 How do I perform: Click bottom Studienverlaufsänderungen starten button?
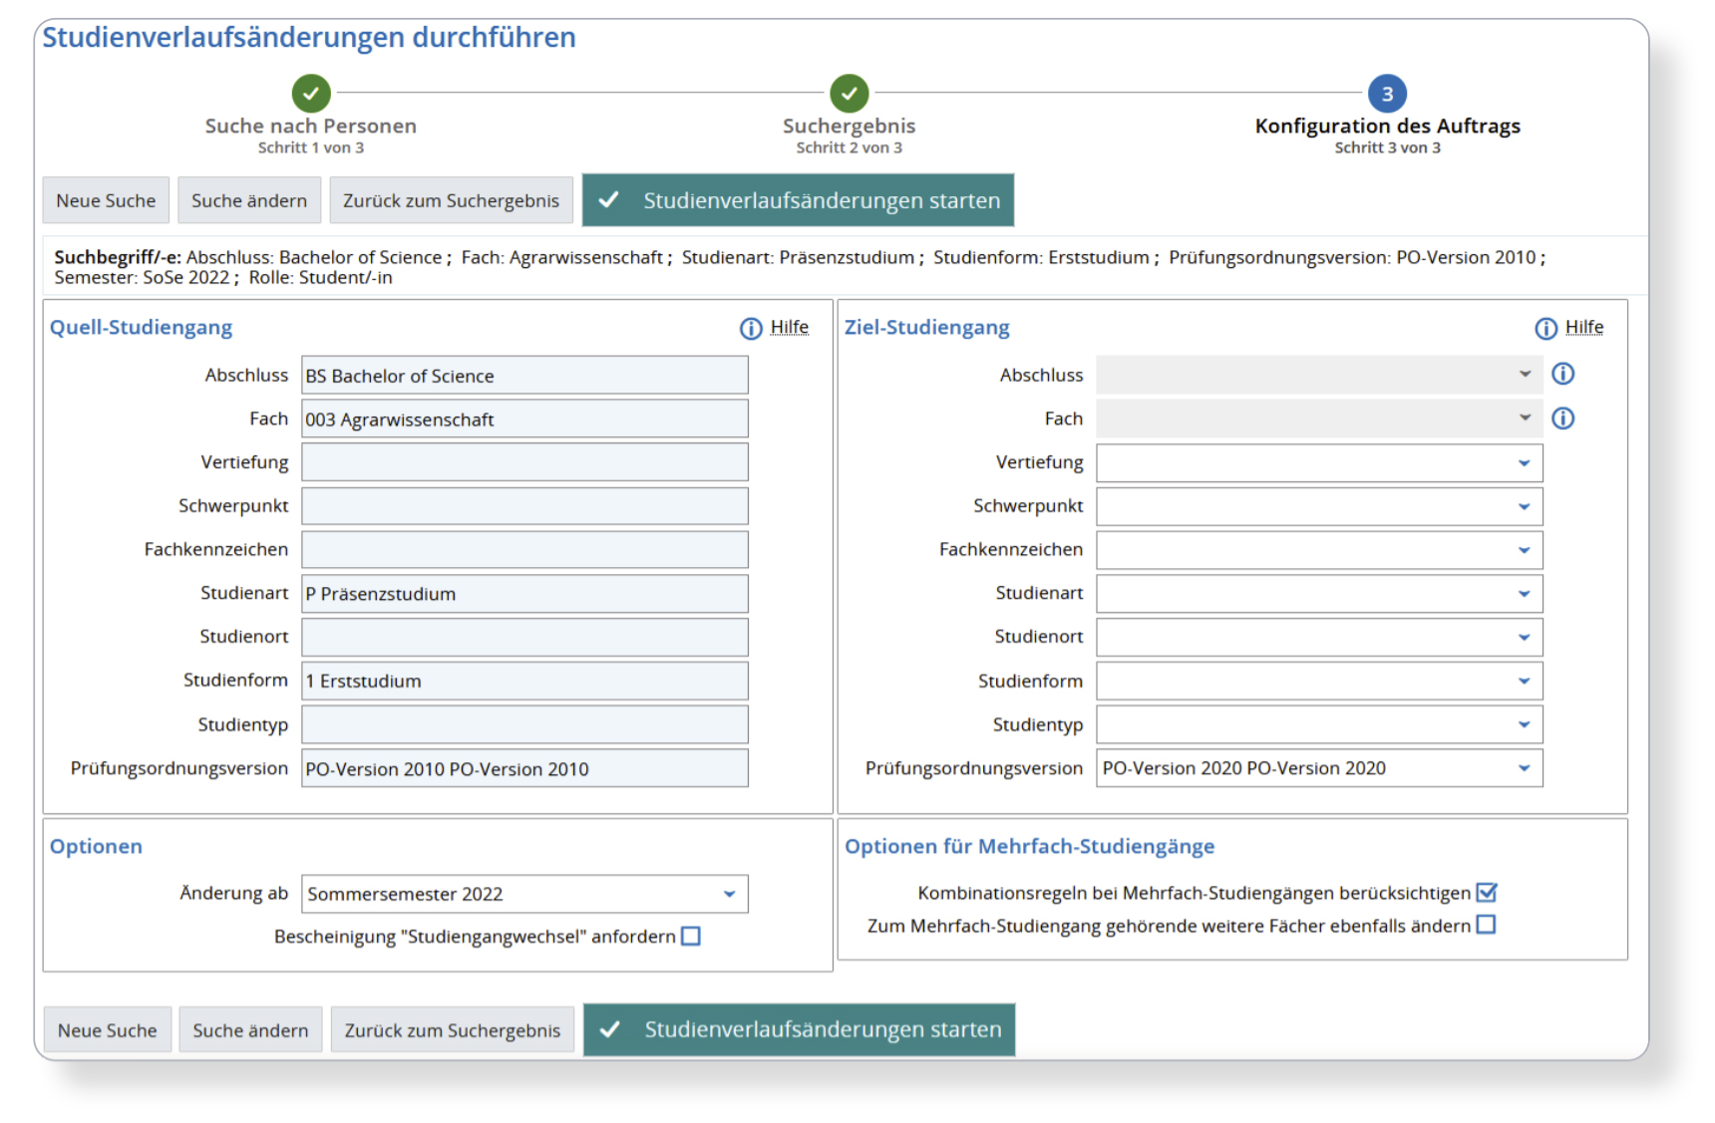800,1029
